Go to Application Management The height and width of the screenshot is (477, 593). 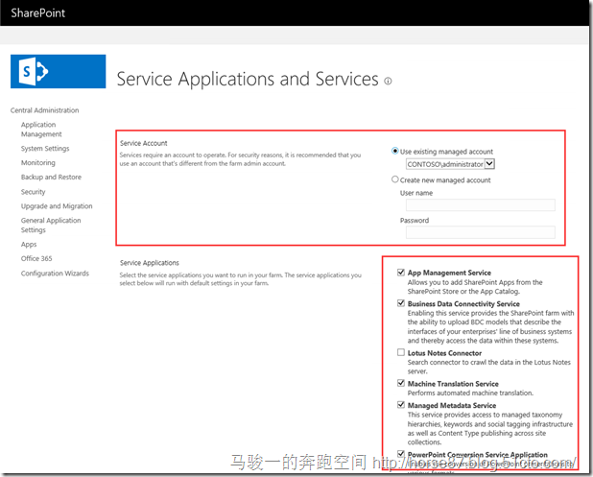41,130
